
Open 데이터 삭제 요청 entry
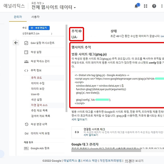[x=40, y=133]
